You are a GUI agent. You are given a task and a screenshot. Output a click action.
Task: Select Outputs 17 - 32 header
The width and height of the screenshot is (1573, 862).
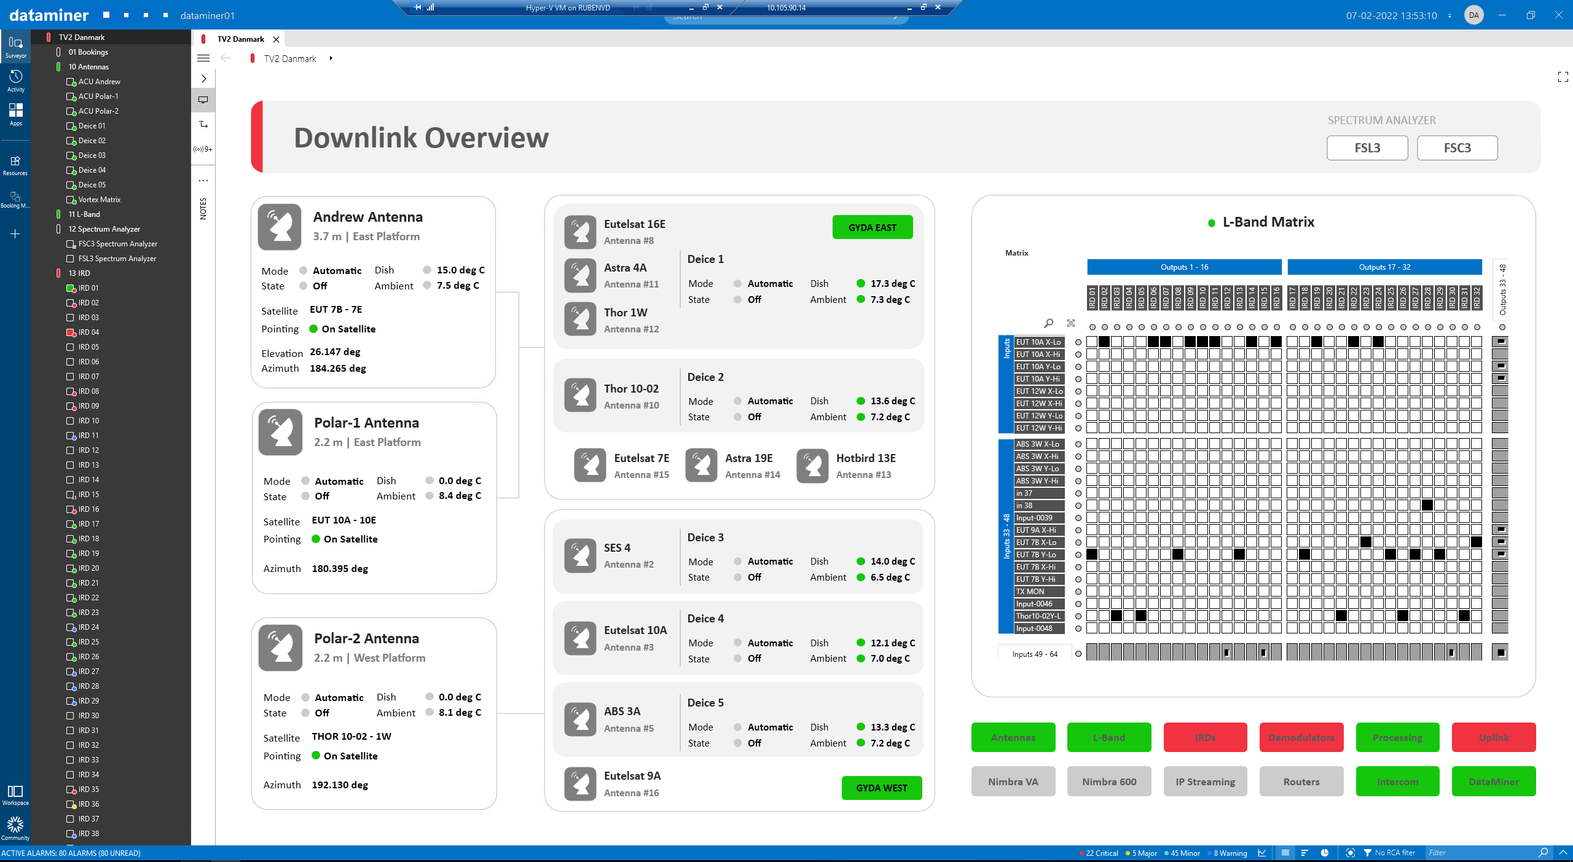pyautogui.click(x=1384, y=267)
